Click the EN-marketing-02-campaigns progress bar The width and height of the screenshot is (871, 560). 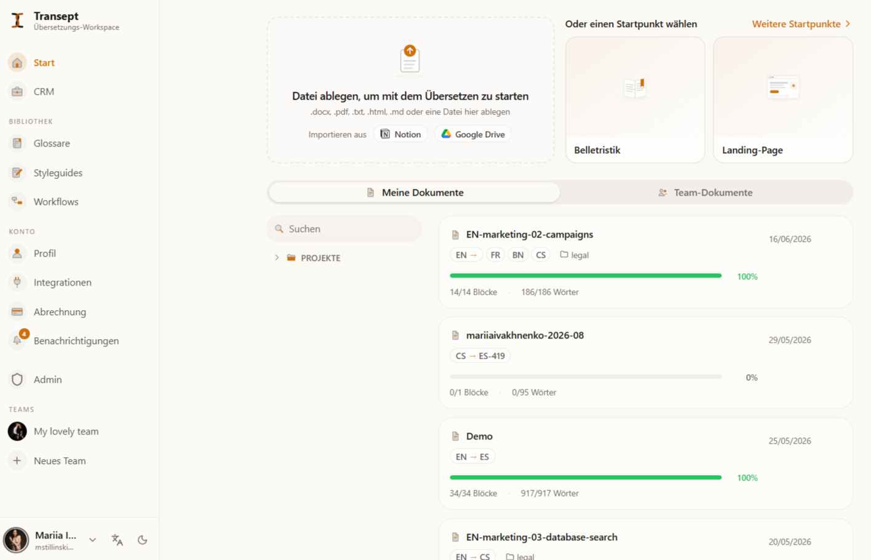click(586, 276)
